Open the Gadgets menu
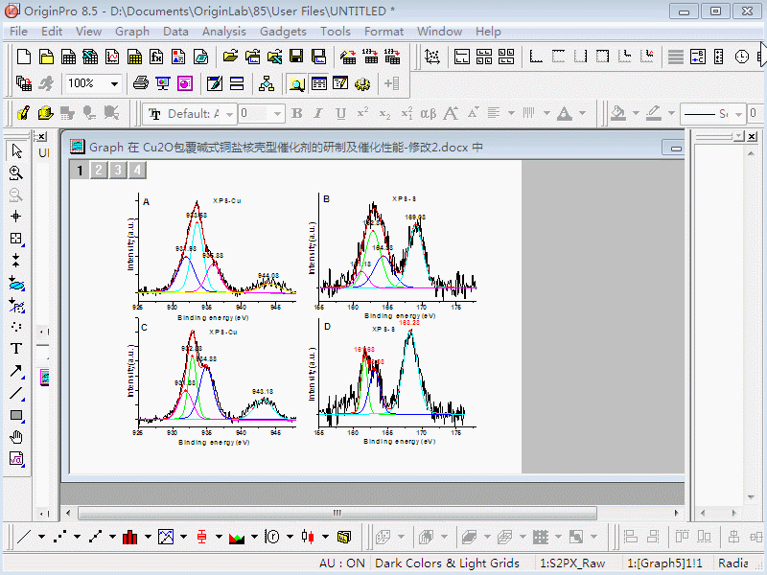 click(283, 32)
